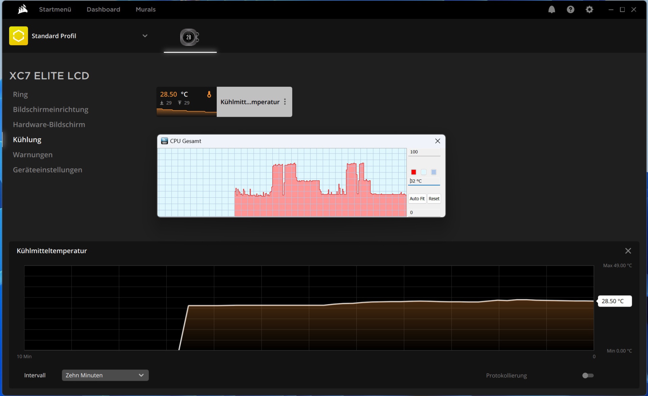Open the Startmenü tab
648x396 pixels.
pyautogui.click(x=55, y=9)
